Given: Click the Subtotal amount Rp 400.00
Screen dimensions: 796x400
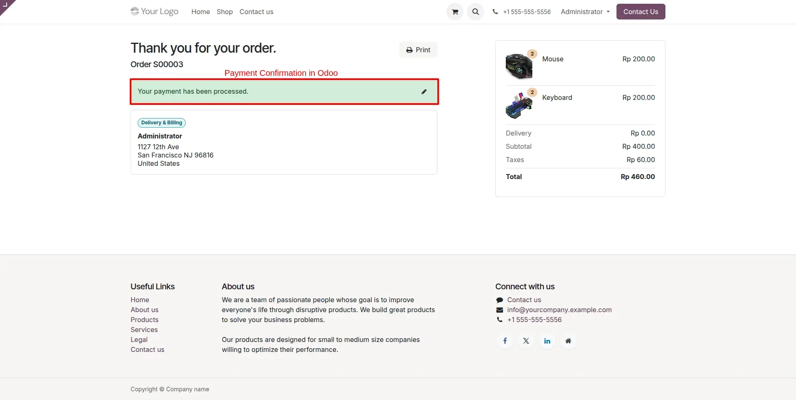Looking at the screenshot, I should (638, 146).
